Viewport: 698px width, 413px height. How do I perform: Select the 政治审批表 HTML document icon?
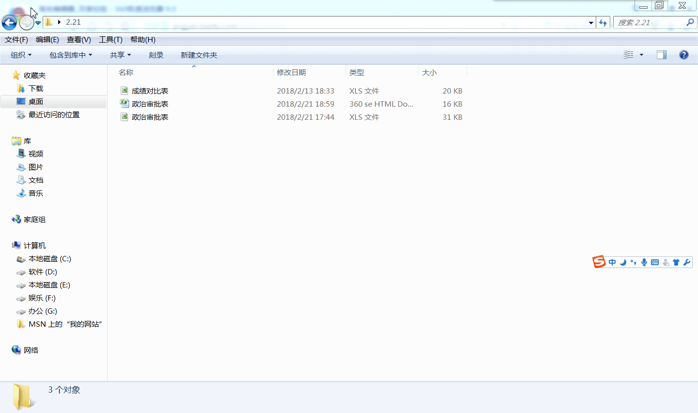click(125, 103)
